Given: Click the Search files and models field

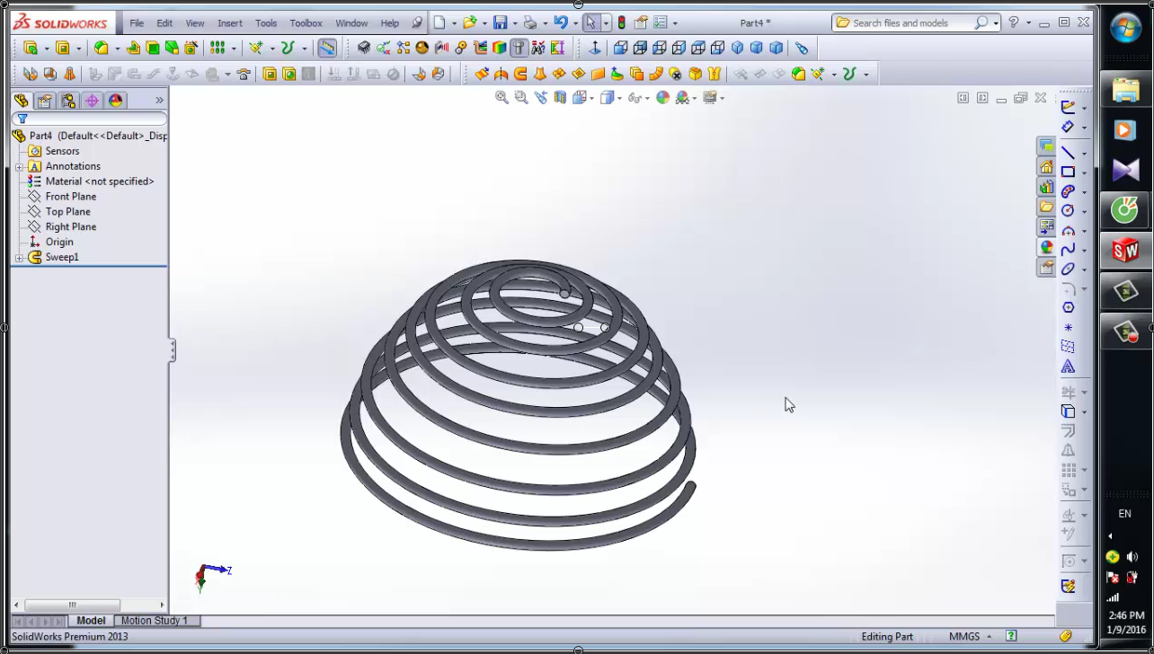Looking at the screenshot, I should [911, 22].
